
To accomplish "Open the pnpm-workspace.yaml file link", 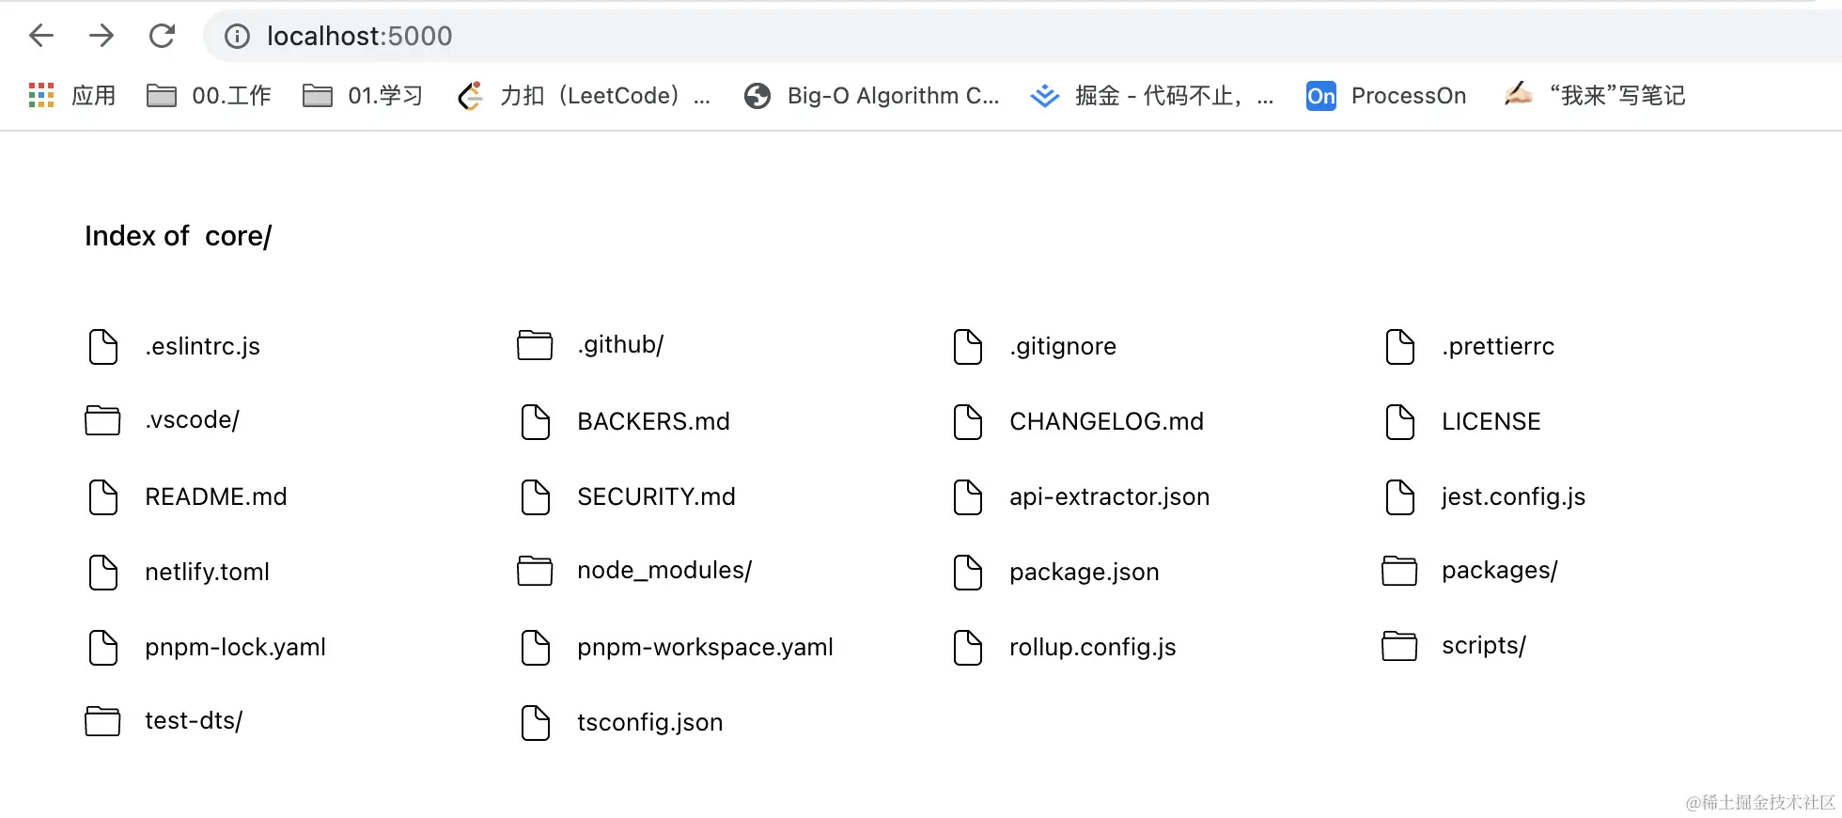I will (x=705, y=647).
